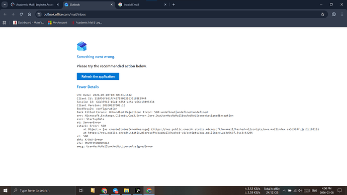The image size is (347, 195).
Task: Open the Chrome three-dot menu
Action: point(342,15)
